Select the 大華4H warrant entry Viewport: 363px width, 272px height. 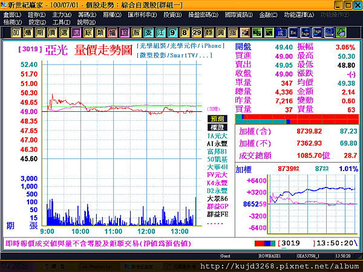[x=217, y=167]
